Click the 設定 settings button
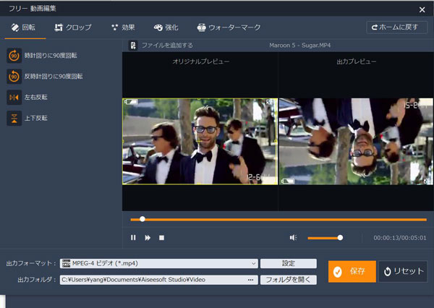This screenshot has height=308, width=434. [x=289, y=263]
